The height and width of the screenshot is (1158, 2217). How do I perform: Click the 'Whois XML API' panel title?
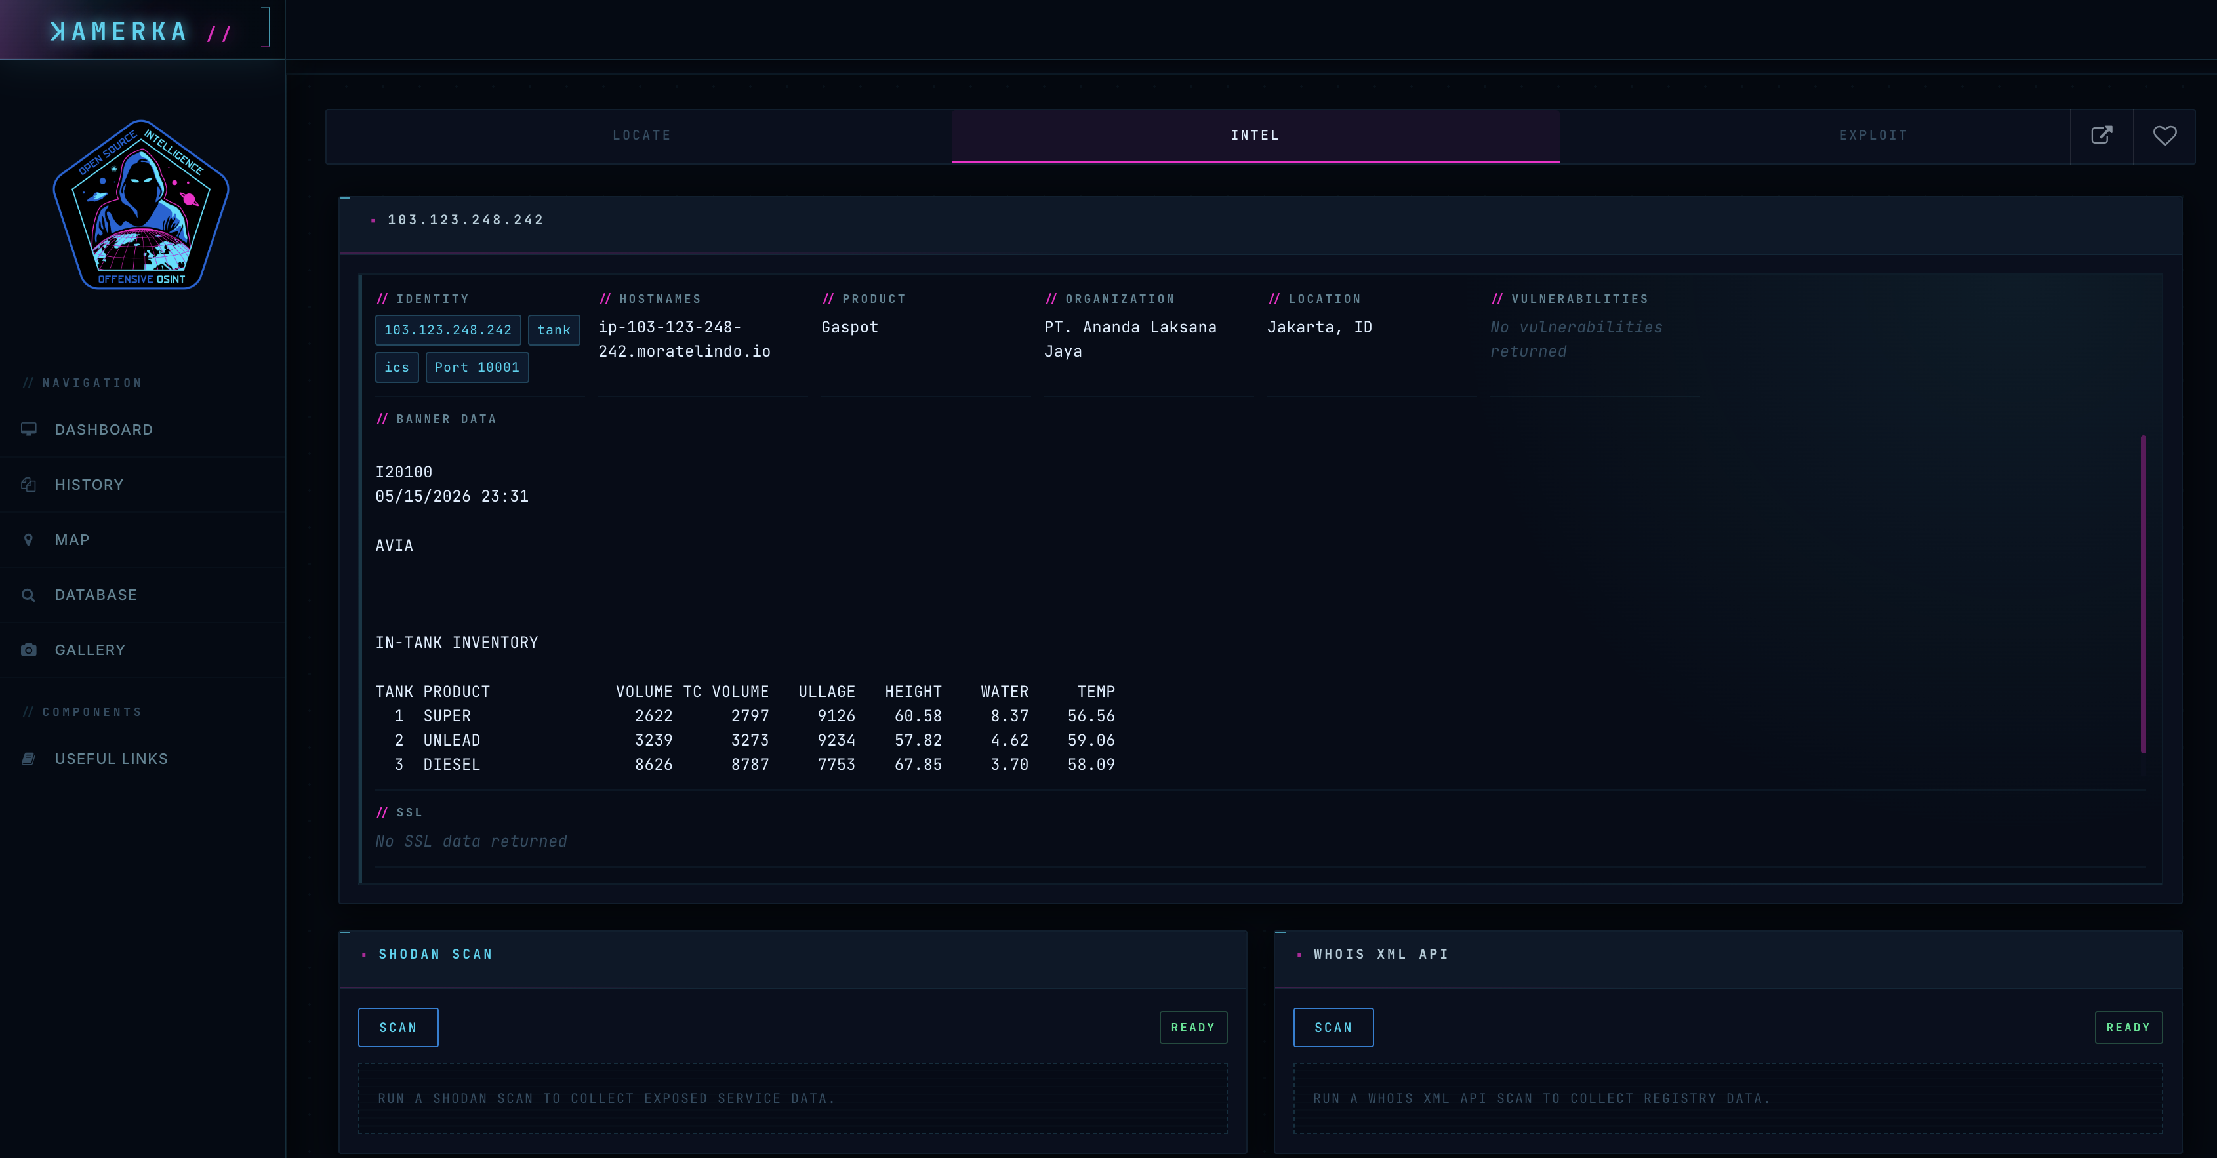1381,954
